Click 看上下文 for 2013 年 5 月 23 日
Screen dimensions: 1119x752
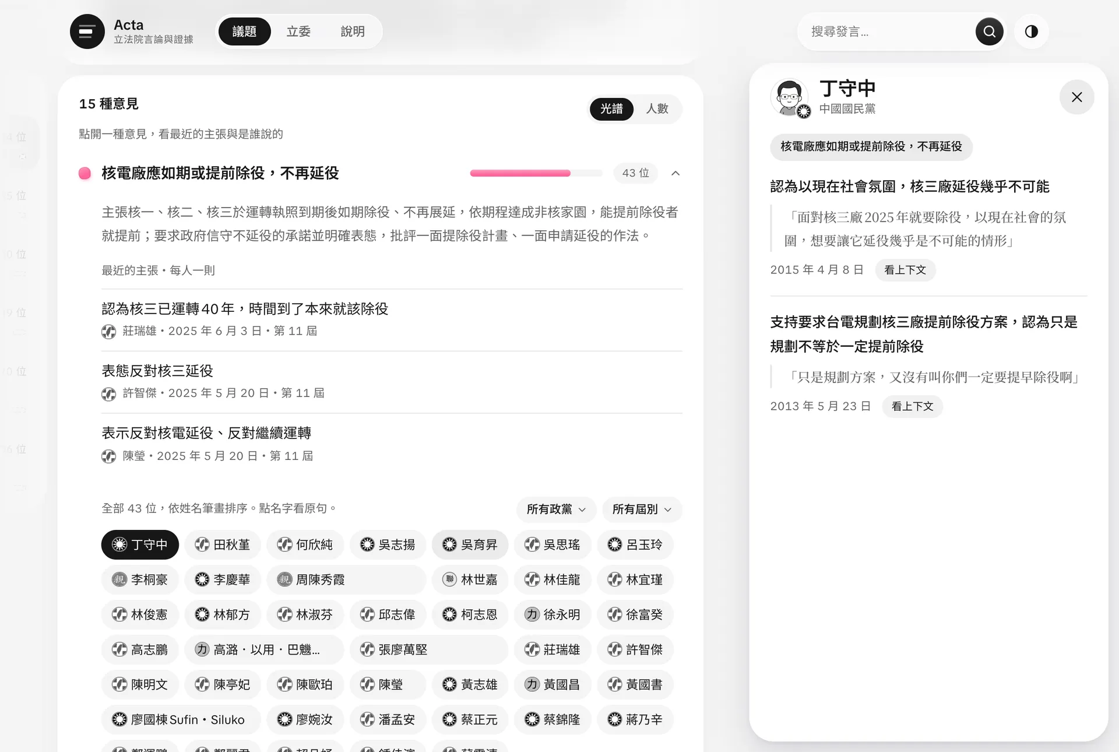[x=912, y=406]
